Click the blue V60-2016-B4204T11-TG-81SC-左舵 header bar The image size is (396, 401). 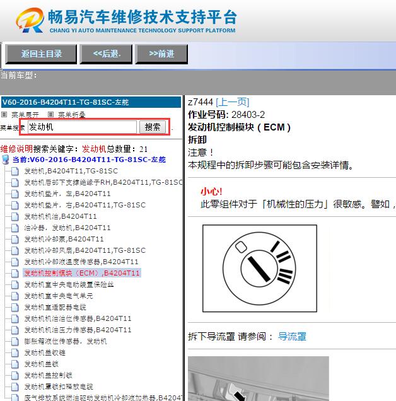pos(91,102)
